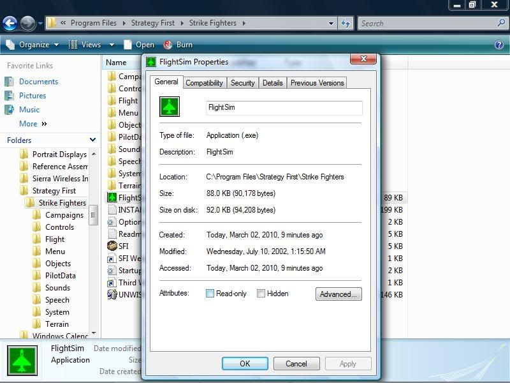This screenshot has height=383, width=510.
Task: Switch to the Compatibility tab
Action: click(205, 83)
